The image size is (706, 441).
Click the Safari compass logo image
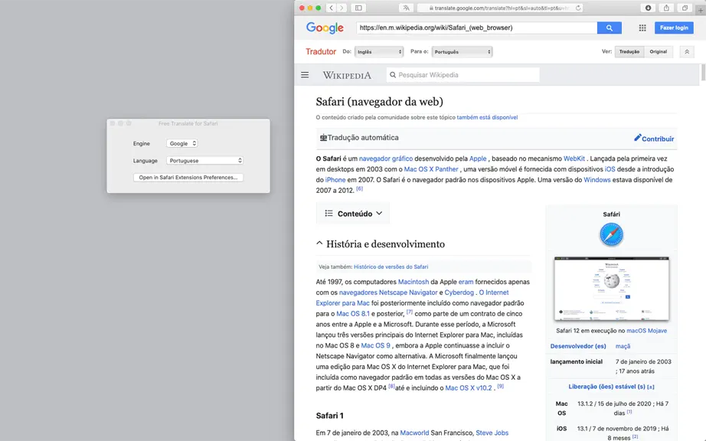click(611, 235)
